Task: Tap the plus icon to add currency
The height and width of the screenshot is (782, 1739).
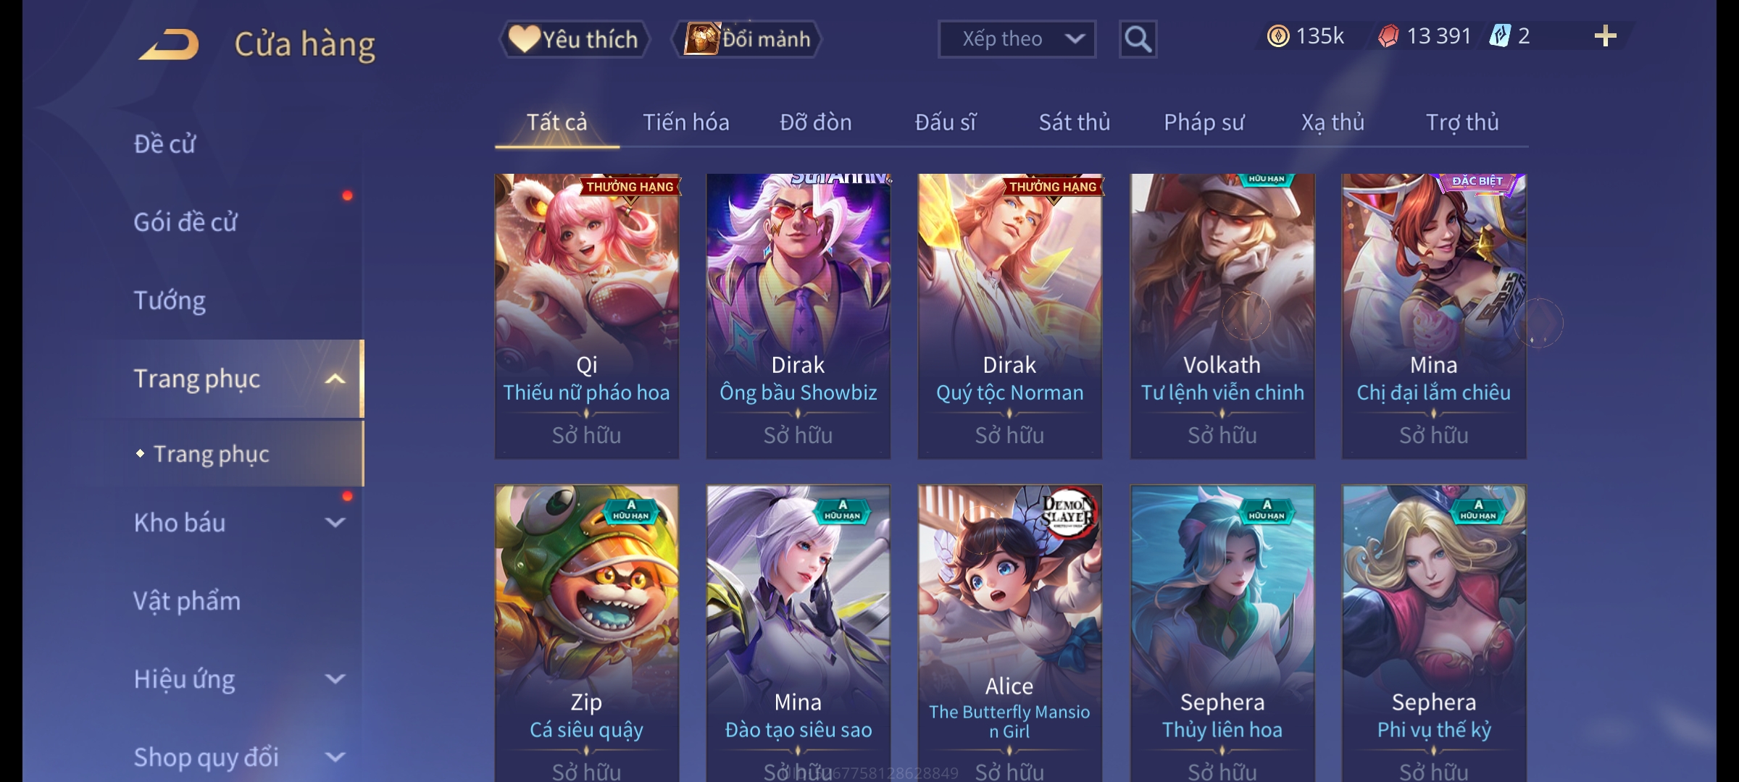Action: coord(1606,36)
